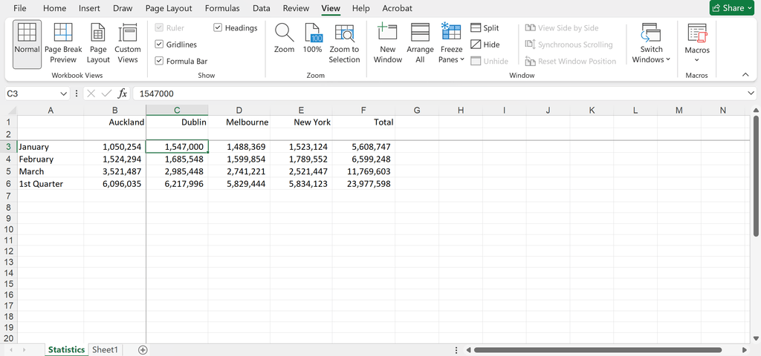Collapse the ribbon with the chevron
Image resolution: width=761 pixels, height=356 pixels.
pyautogui.click(x=745, y=75)
